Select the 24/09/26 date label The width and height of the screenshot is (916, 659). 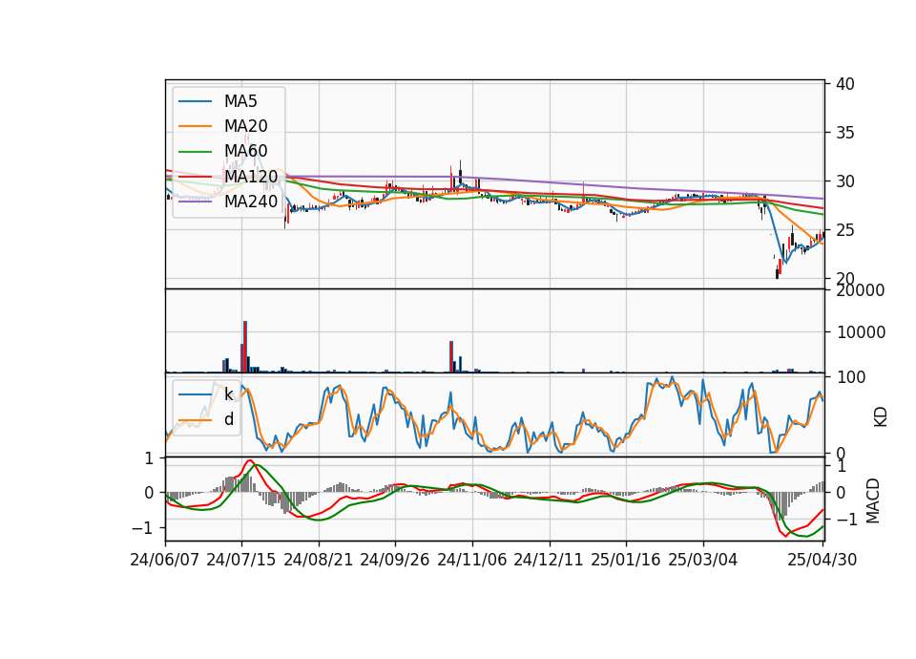click(395, 560)
